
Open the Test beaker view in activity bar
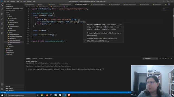pos(2,28)
